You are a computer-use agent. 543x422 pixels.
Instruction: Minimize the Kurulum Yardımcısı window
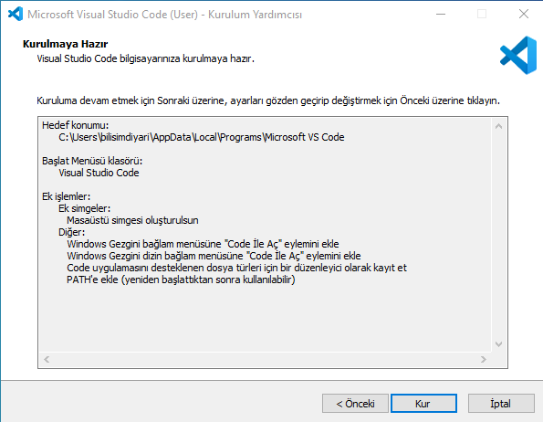(441, 15)
